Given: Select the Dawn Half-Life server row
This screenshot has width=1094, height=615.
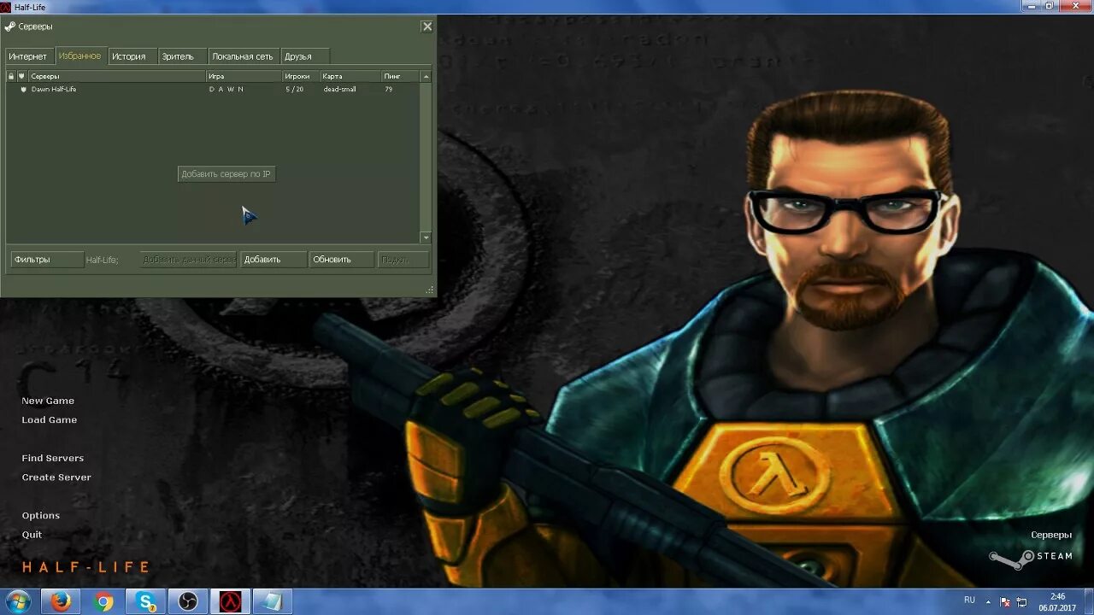Looking at the screenshot, I should 213,89.
